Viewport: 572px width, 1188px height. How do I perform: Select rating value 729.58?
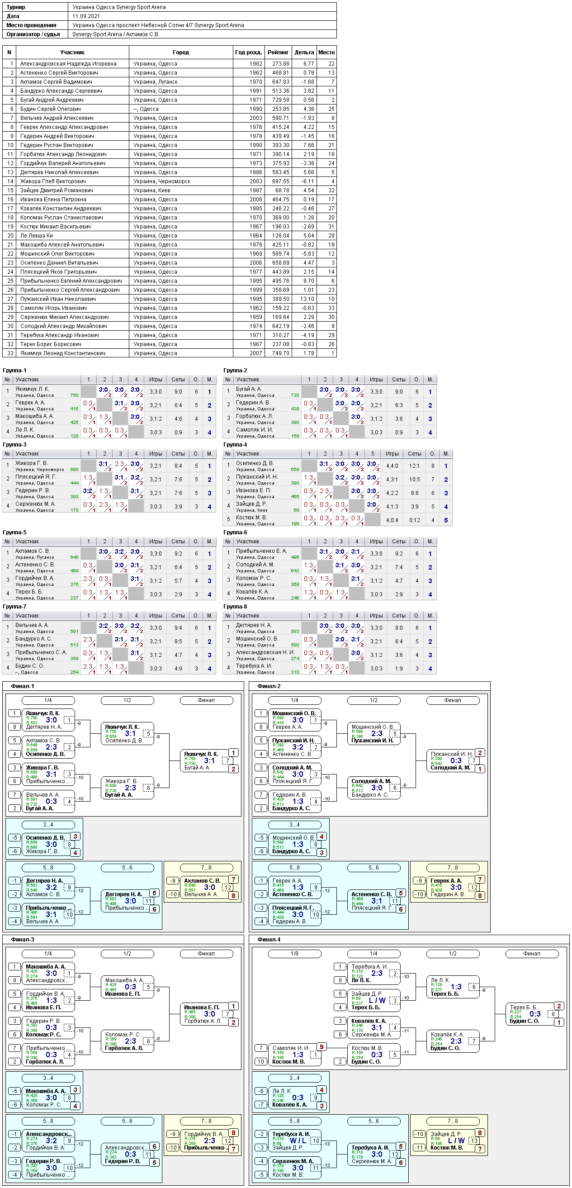click(x=281, y=100)
